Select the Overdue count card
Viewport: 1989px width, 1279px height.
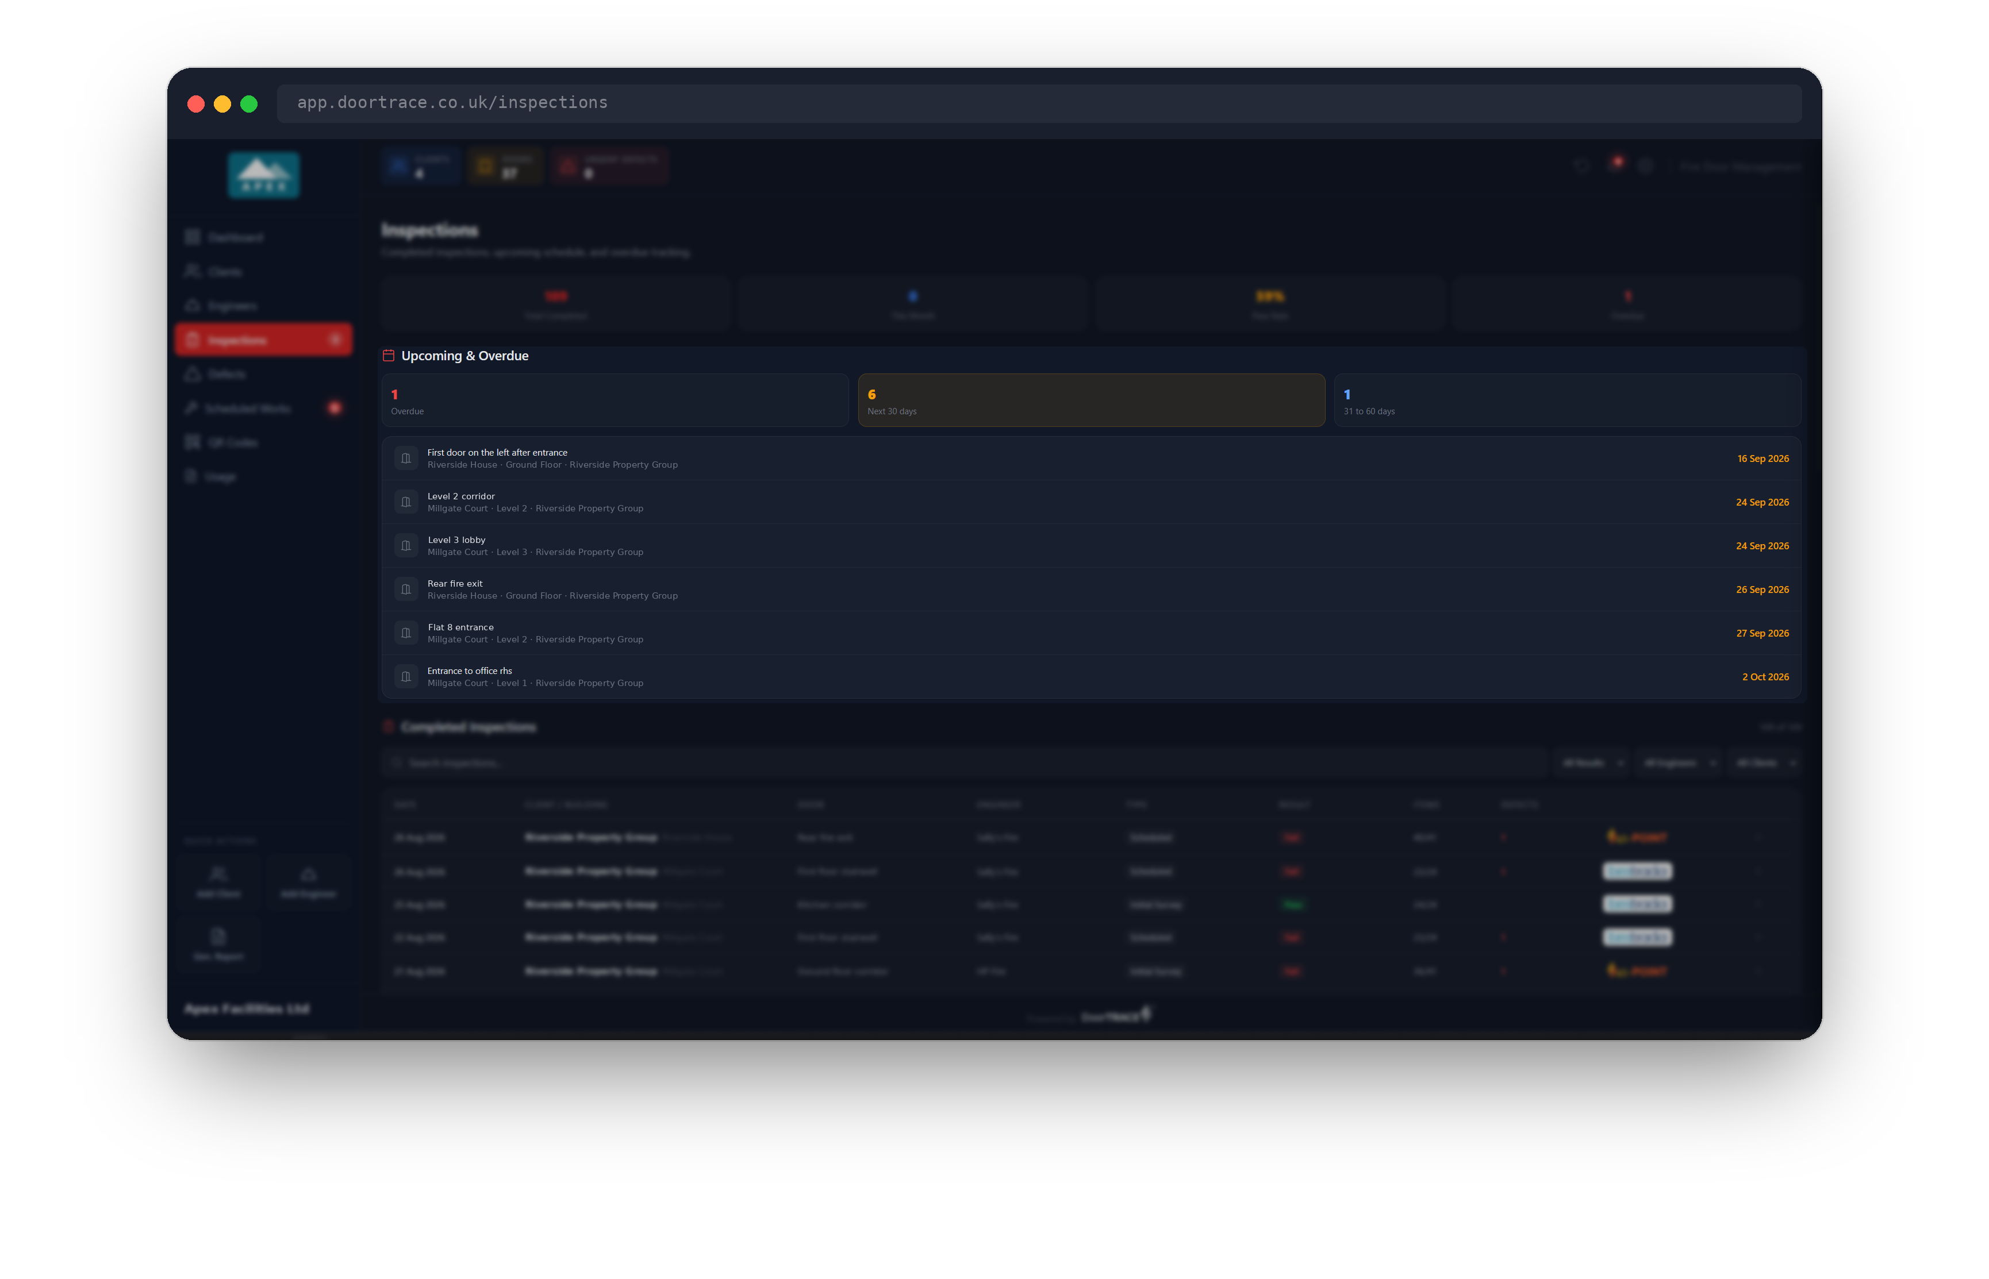point(615,400)
